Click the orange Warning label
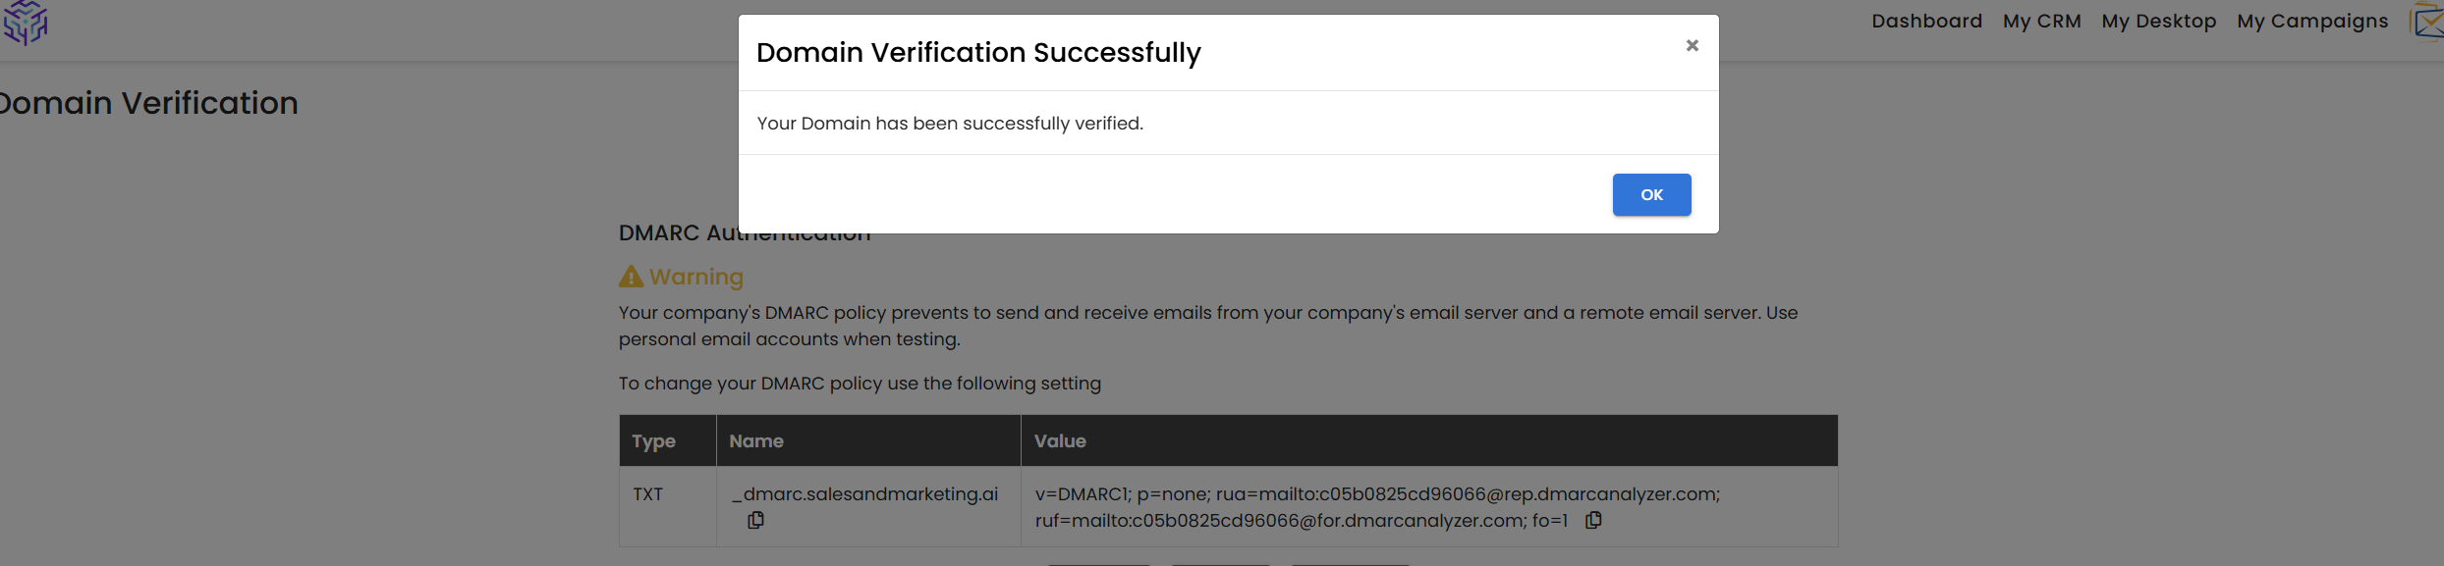 696,277
